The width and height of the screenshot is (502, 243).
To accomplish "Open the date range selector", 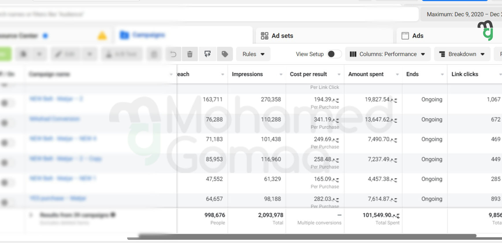I will tap(461, 14).
